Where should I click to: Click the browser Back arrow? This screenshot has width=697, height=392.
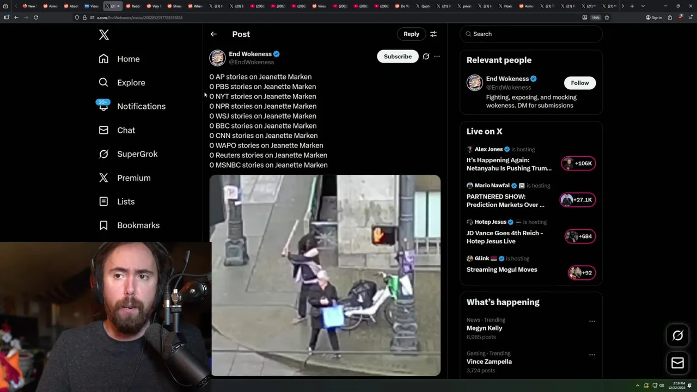click(x=16, y=17)
